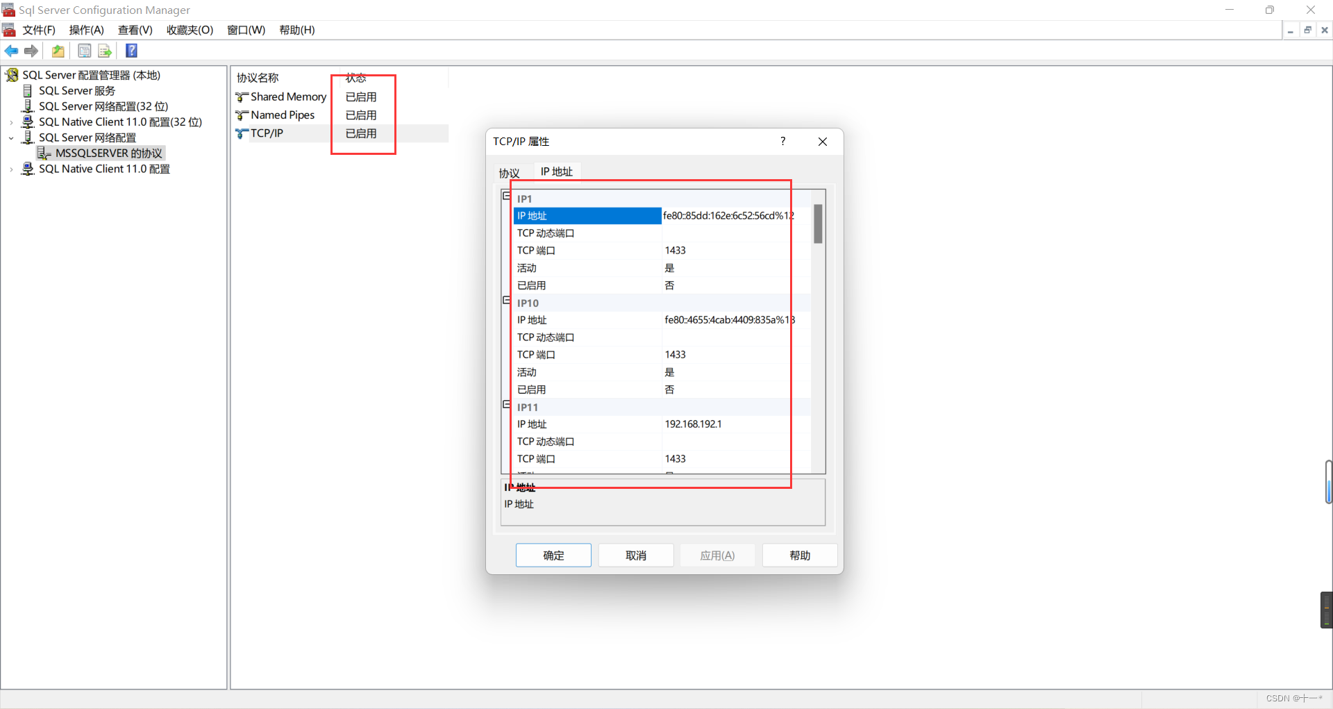
Task: Collapse the IP10 group in properties
Action: pos(507,300)
